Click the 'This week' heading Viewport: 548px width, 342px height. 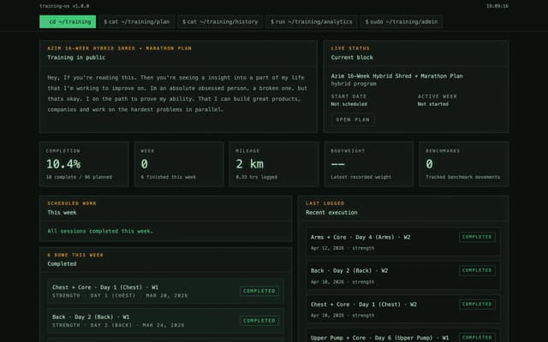coord(62,213)
